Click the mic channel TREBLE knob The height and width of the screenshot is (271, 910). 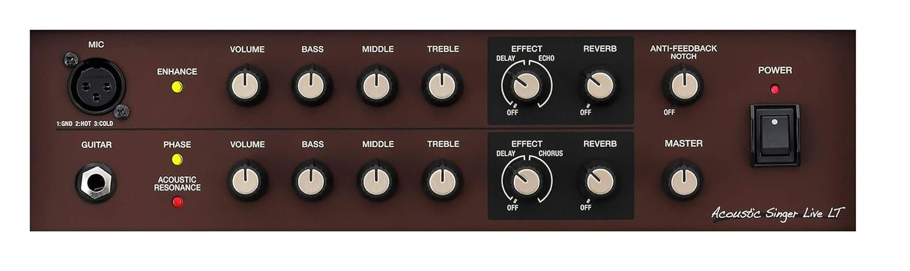(442, 86)
